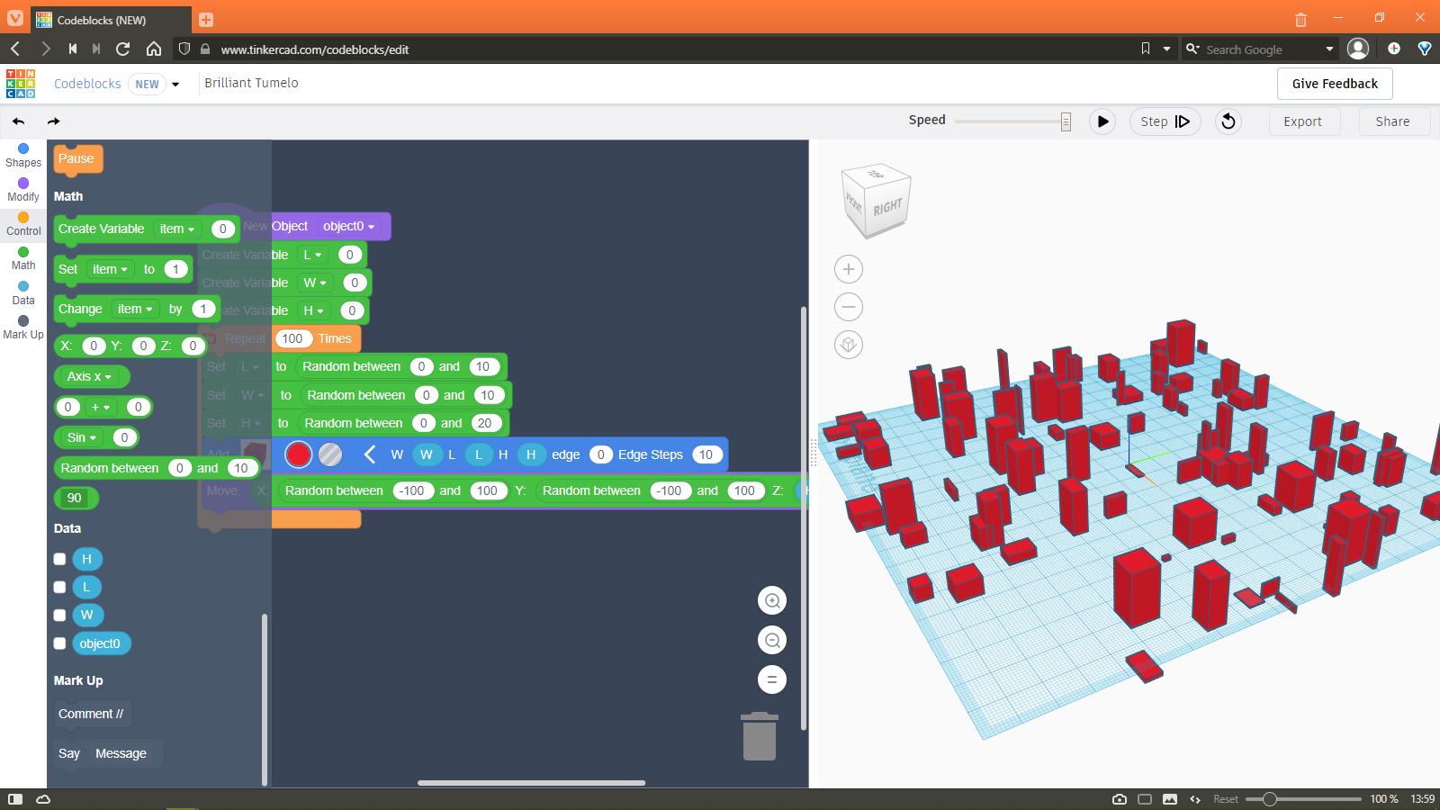This screenshot has width=1440, height=810.
Task: Toggle the H variable checkbox
Action: [59, 559]
